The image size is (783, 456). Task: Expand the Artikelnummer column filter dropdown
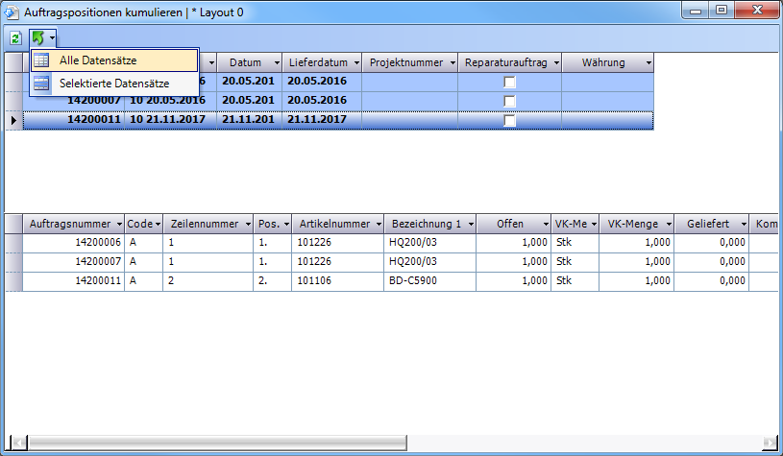pyautogui.click(x=377, y=224)
